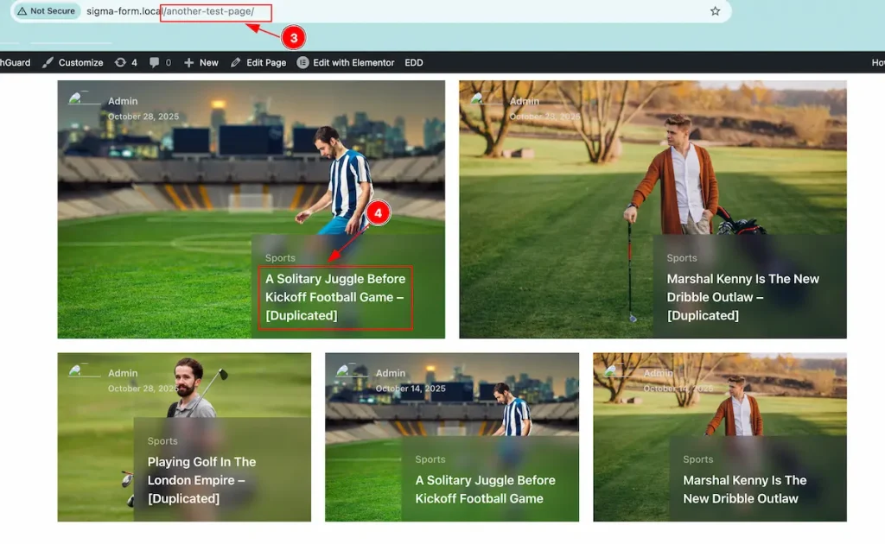Click Admin author on October 14 football card
The width and height of the screenshot is (885, 544).
pyautogui.click(x=390, y=373)
